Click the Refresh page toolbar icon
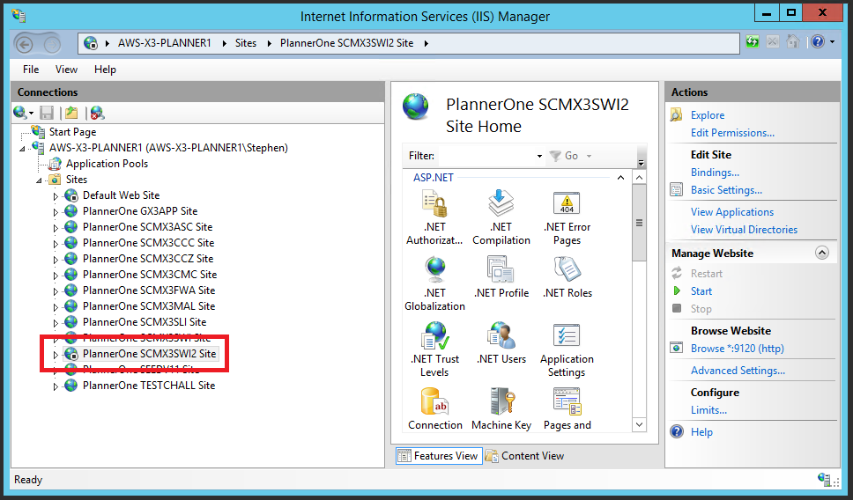 (753, 42)
